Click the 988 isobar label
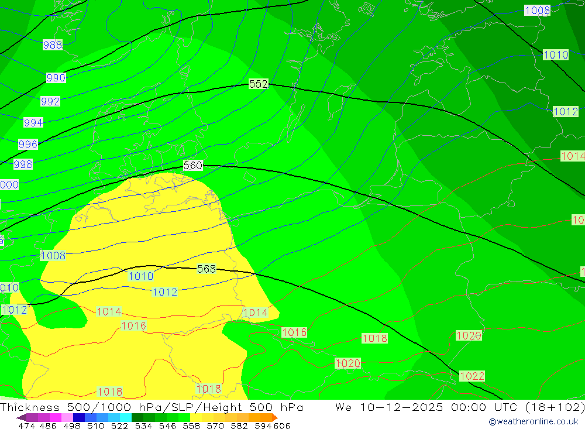 (53, 45)
